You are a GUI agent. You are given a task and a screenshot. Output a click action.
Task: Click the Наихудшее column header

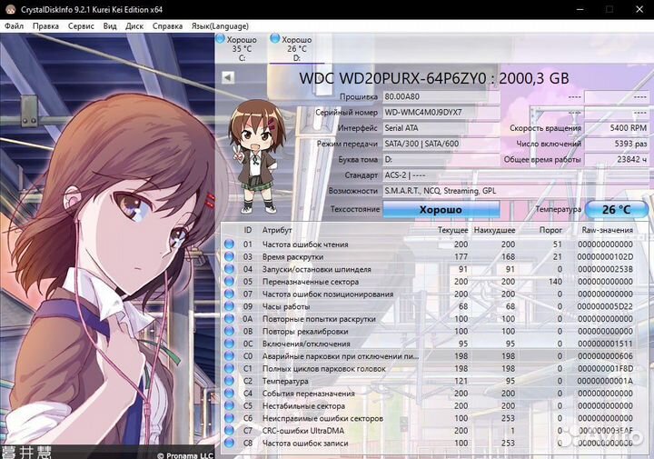tap(494, 230)
